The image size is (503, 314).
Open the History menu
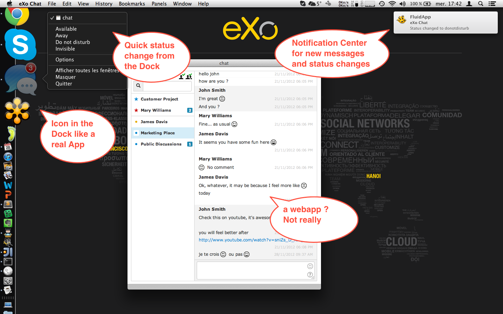pyautogui.click(x=104, y=4)
